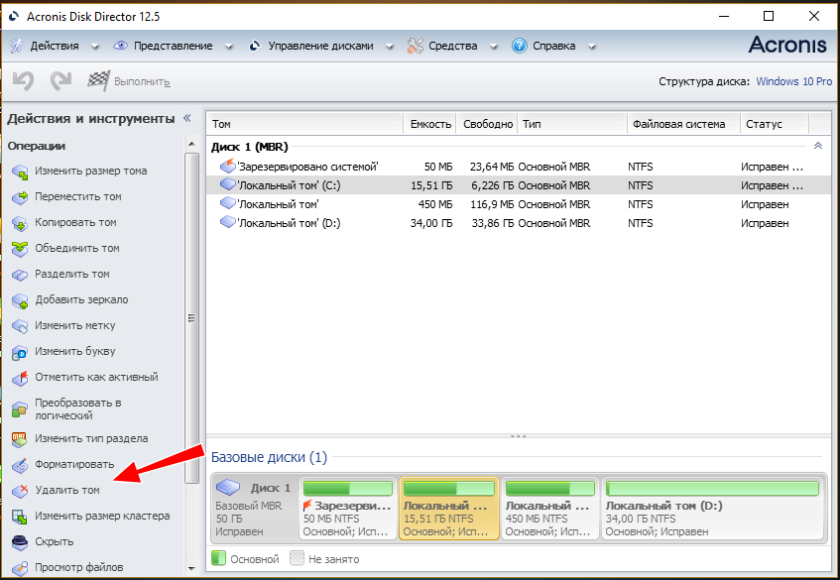The height and width of the screenshot is (580, 840).
Task: Click the 'Форматировать' format icon
Action: pyautogui.click(x=20, y=465)
